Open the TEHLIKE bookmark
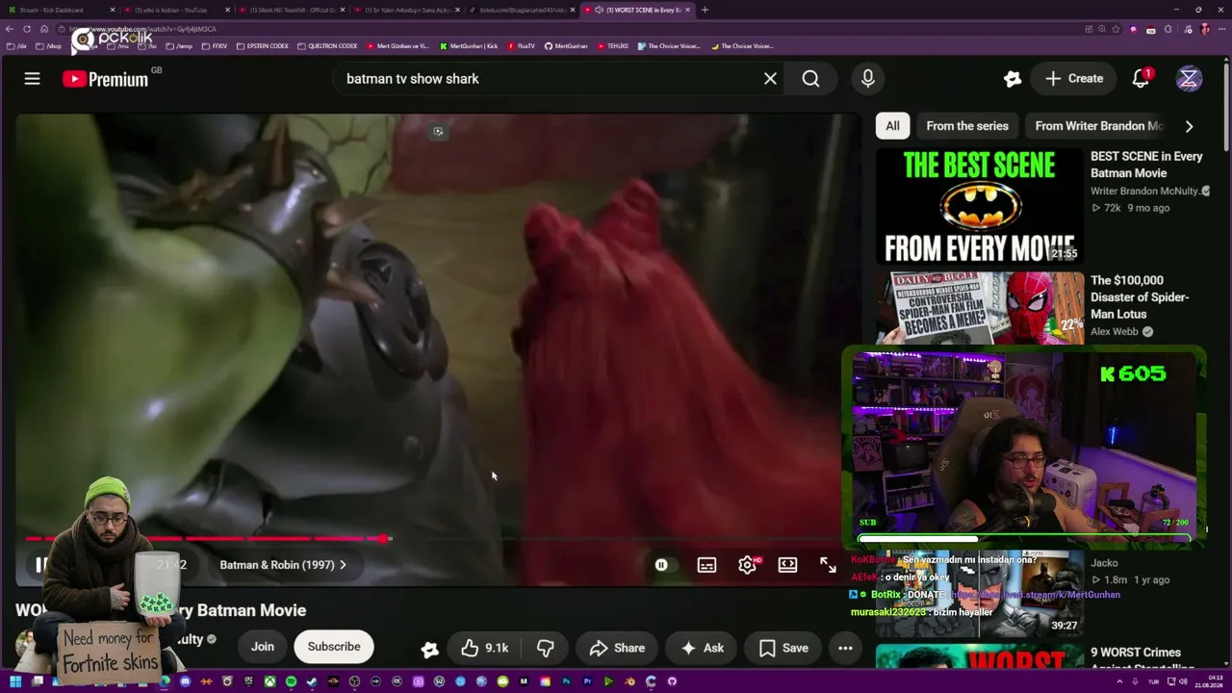This screenshot has height=693, width=1232. click(x=612, y=46)
